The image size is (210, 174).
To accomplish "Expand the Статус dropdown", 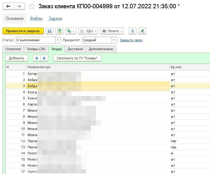I will [x=58, y=40].
